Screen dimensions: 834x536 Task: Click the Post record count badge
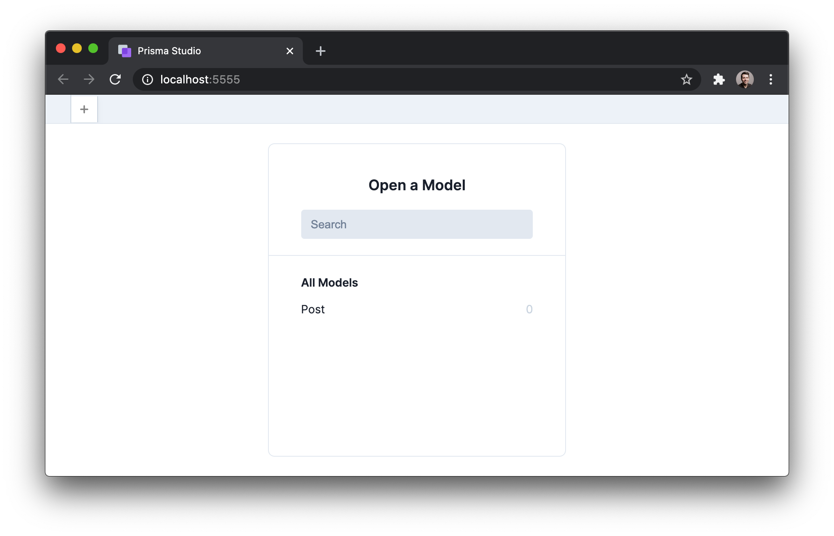(x=528, y=309)
